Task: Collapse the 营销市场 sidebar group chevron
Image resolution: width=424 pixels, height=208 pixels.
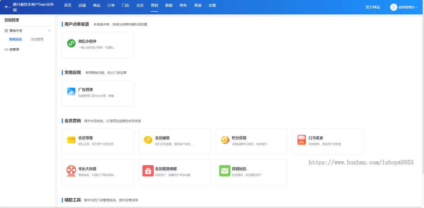Action: pyautogui.click(x=49, y=31)
